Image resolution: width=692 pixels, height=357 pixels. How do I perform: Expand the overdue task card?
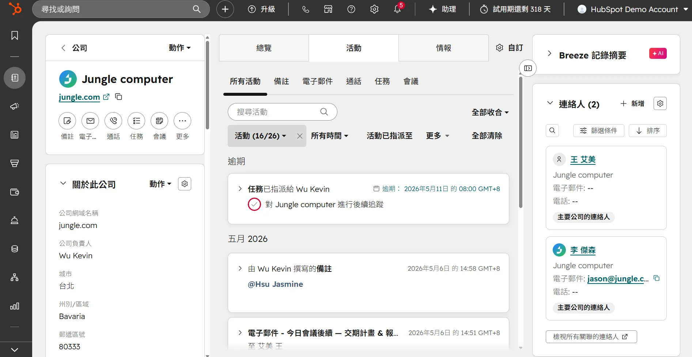240,189
